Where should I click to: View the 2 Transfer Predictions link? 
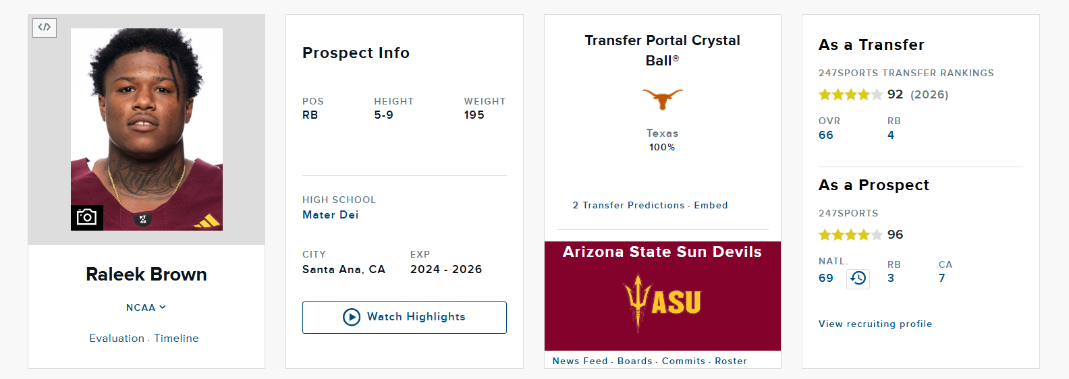[628, 206]
